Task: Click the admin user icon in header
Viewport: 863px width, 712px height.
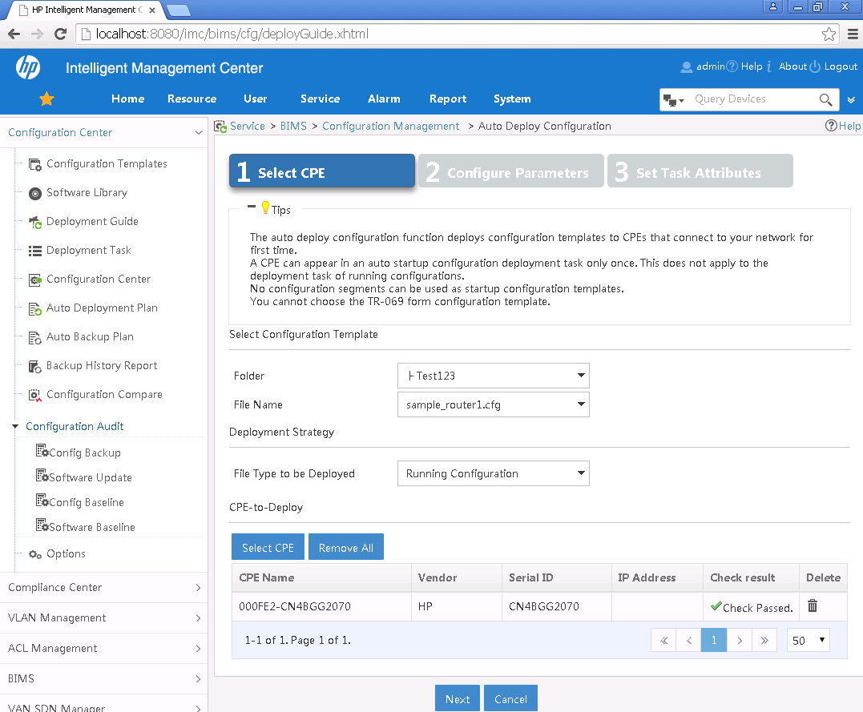Action: [x=687, y=67]
